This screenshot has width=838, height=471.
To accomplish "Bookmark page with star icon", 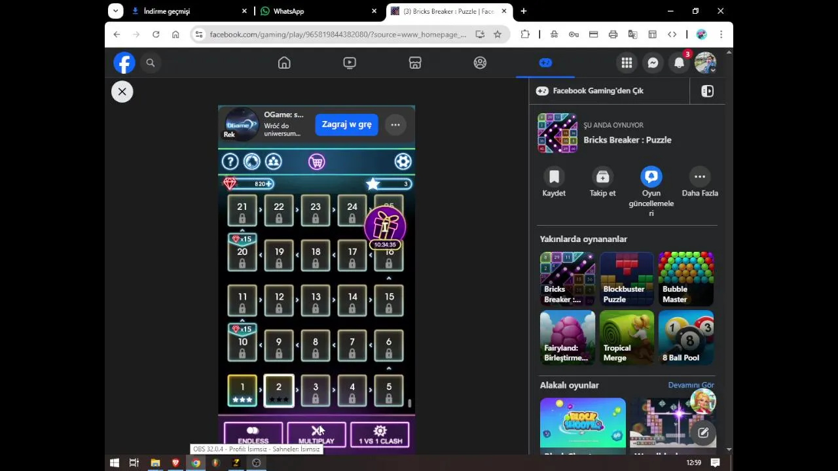I will click(x=498, y=35).
